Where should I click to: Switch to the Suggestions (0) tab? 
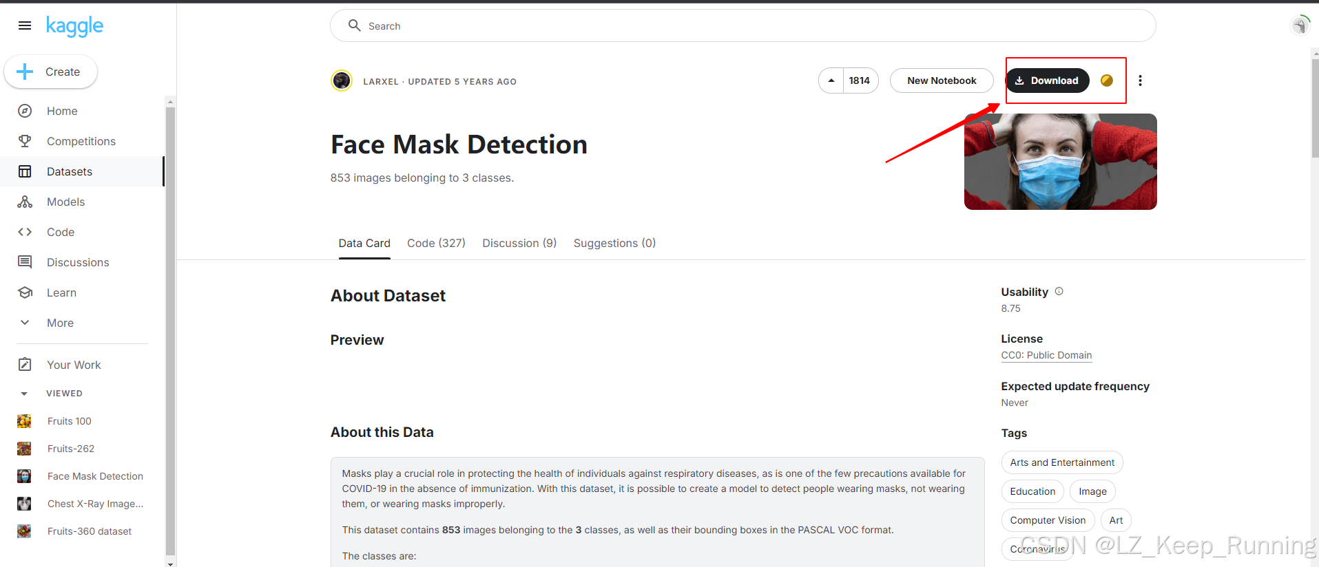point(614,244)
